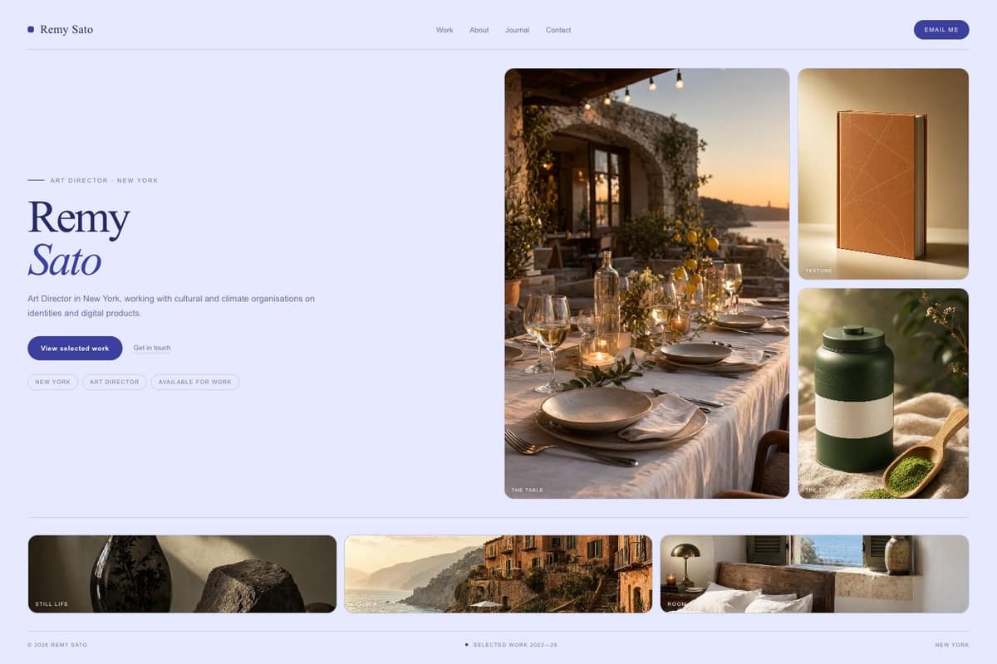Click 'Selected Work 2022—26' footer text
The width and height of the screenshot is (997, 664).
click(515, 645)
